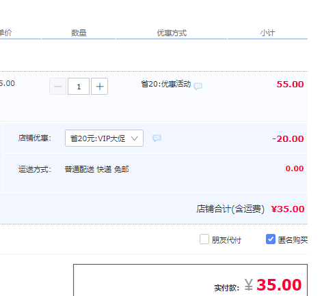Viewport: 322px width, 296px height.
Task: Click the 店铺合计 ¥35.00 total
Action: (x=288, y=209)
